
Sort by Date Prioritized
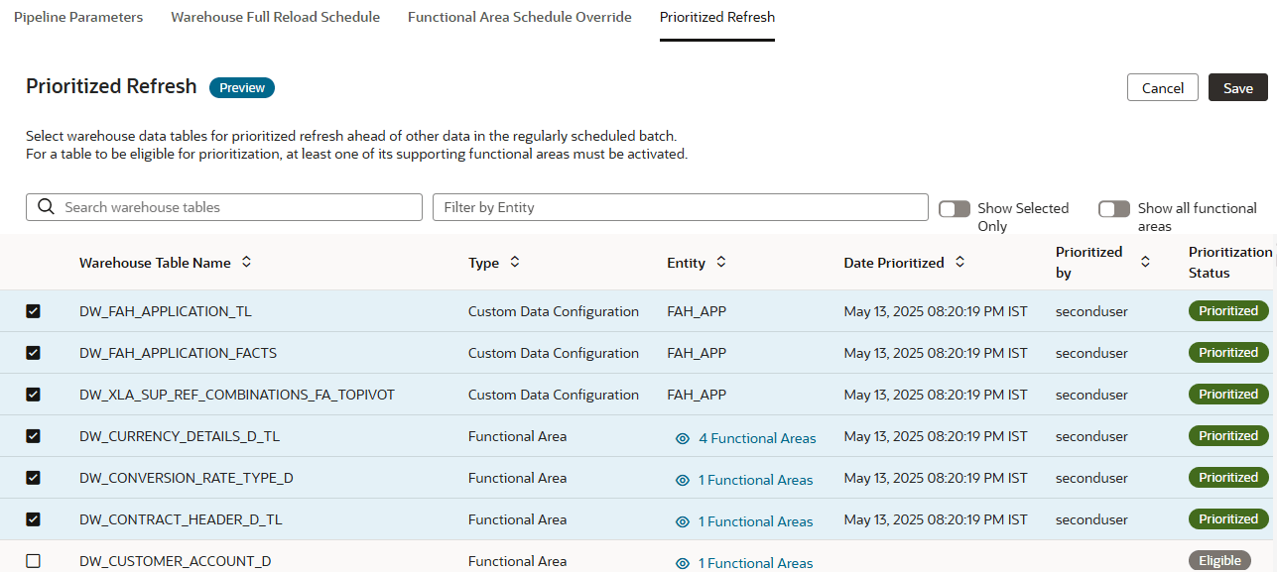click(958, 262)
